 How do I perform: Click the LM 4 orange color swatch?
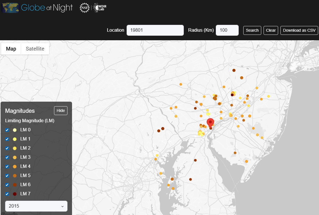pos(15,167)
